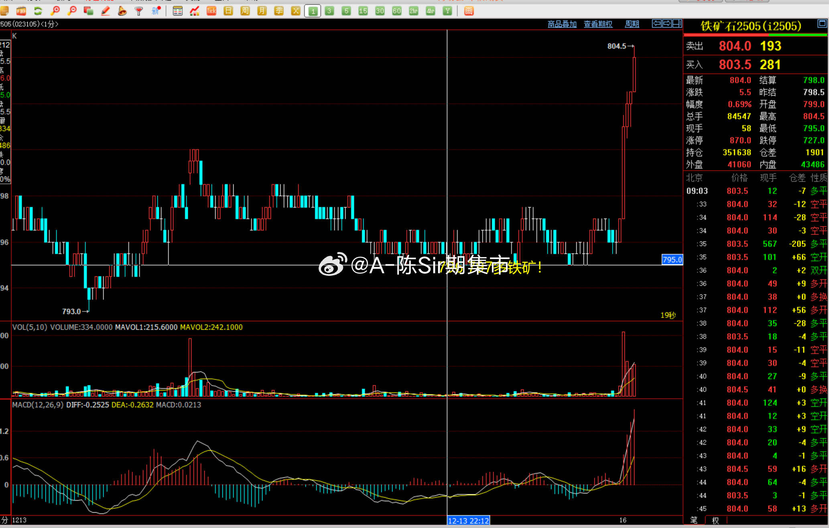Click the left arrow navigation icon
Viewport: 829px width, 528px height.
click(x=657, y=24)
